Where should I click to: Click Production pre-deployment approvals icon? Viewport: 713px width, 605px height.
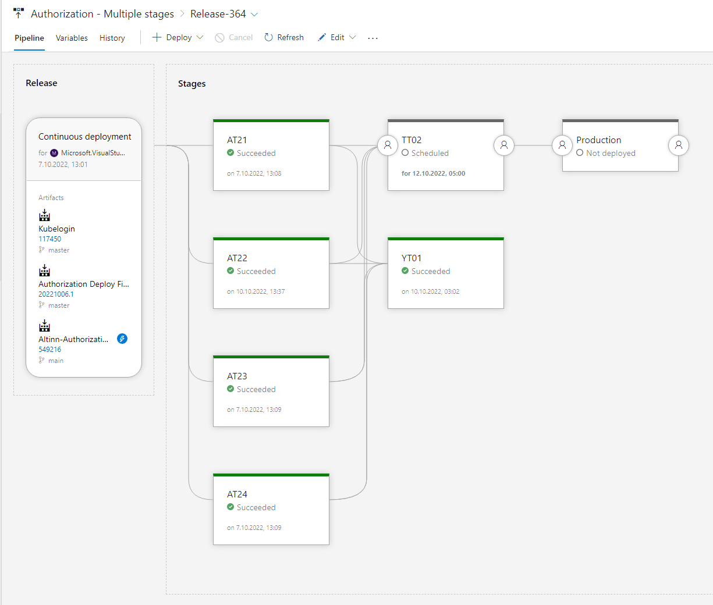562,145
